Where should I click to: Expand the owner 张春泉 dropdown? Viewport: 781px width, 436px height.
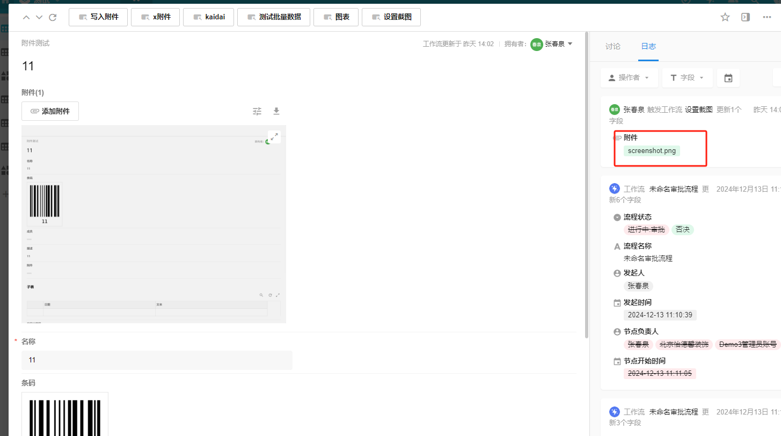pyautogui.click(x=570, y=43)
